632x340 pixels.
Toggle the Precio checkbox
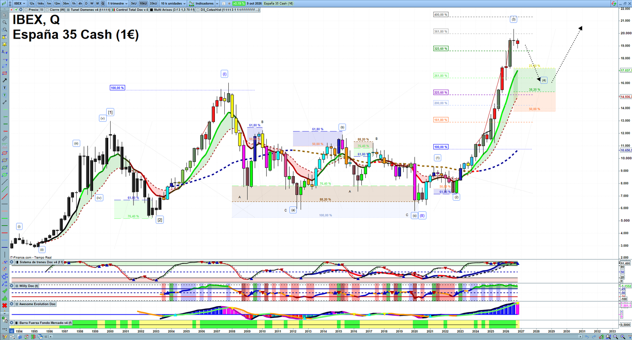[26, 9]
